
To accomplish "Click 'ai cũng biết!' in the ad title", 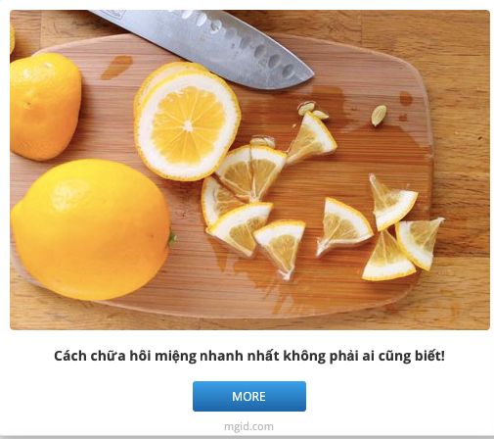I will click(403, 356).
